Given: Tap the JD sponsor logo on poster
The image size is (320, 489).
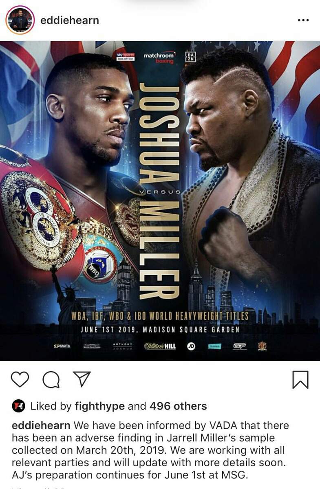Looking at the screenshot, I should click(x=191, y=346).
